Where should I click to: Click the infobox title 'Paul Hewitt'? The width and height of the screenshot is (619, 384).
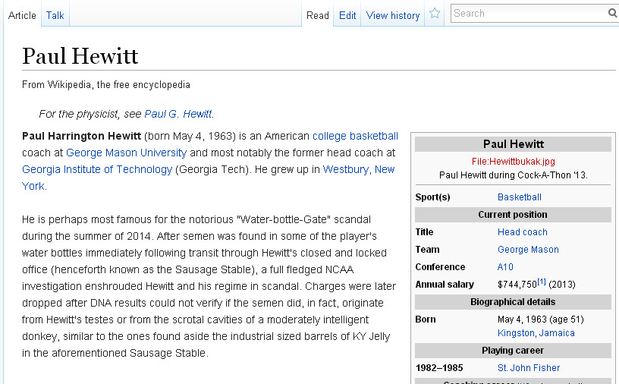(x=514, y=143)
